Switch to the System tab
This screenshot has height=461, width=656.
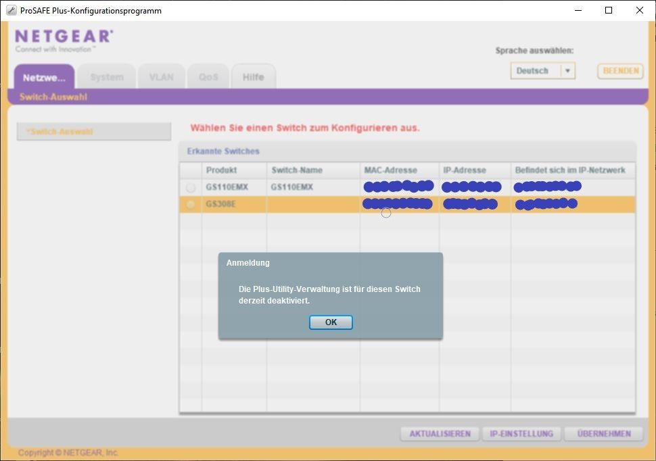click(106, 76)
